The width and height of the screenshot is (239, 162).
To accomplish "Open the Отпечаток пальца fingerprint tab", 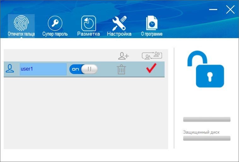I will coord(21,26).
